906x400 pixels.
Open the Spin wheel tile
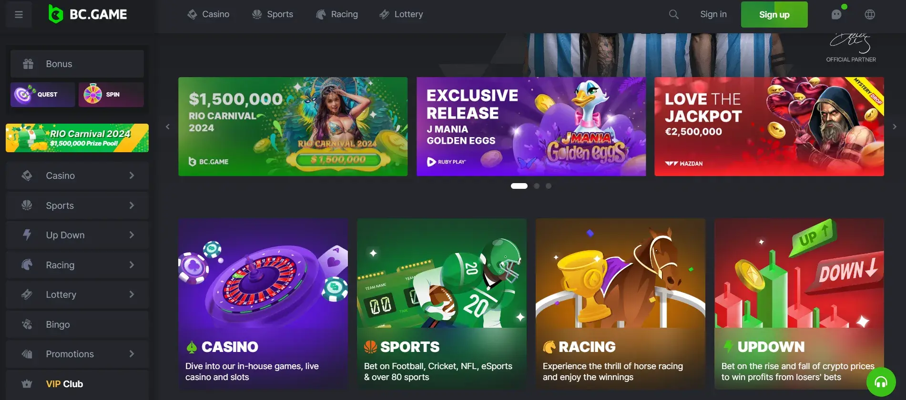111,94
